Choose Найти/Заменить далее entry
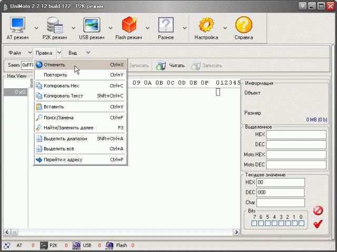 81,128
